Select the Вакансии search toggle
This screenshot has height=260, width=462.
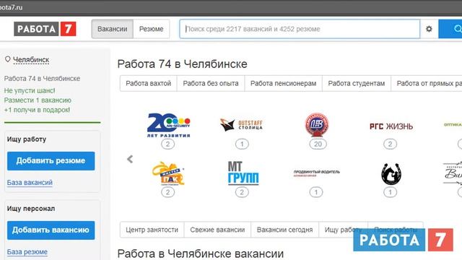tap(113, 29)
